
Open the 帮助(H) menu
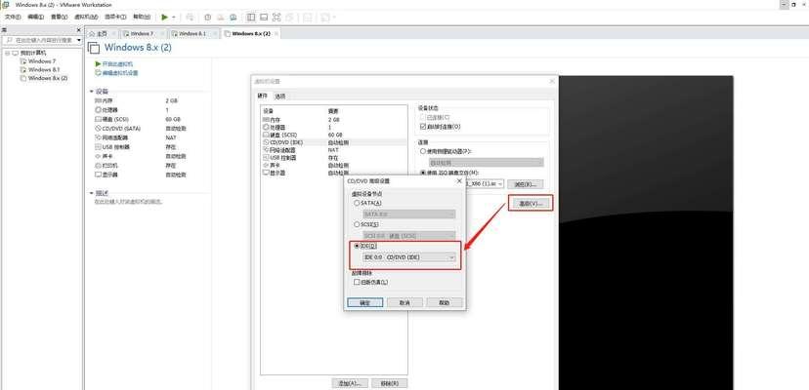pos(142,17)
